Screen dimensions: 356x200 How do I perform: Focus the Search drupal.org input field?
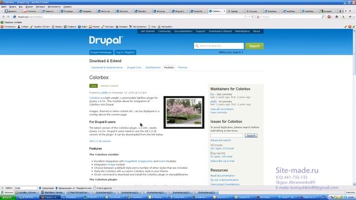pyautogui.click(x=219, y=46)
